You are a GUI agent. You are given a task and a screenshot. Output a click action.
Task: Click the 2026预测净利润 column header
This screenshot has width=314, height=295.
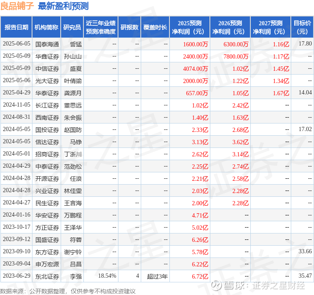coord(230,27)
